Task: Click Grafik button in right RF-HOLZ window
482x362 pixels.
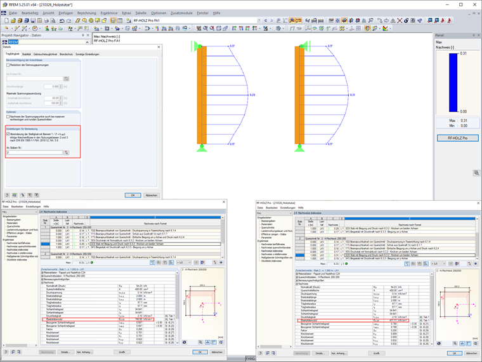Action: (377, 353)
